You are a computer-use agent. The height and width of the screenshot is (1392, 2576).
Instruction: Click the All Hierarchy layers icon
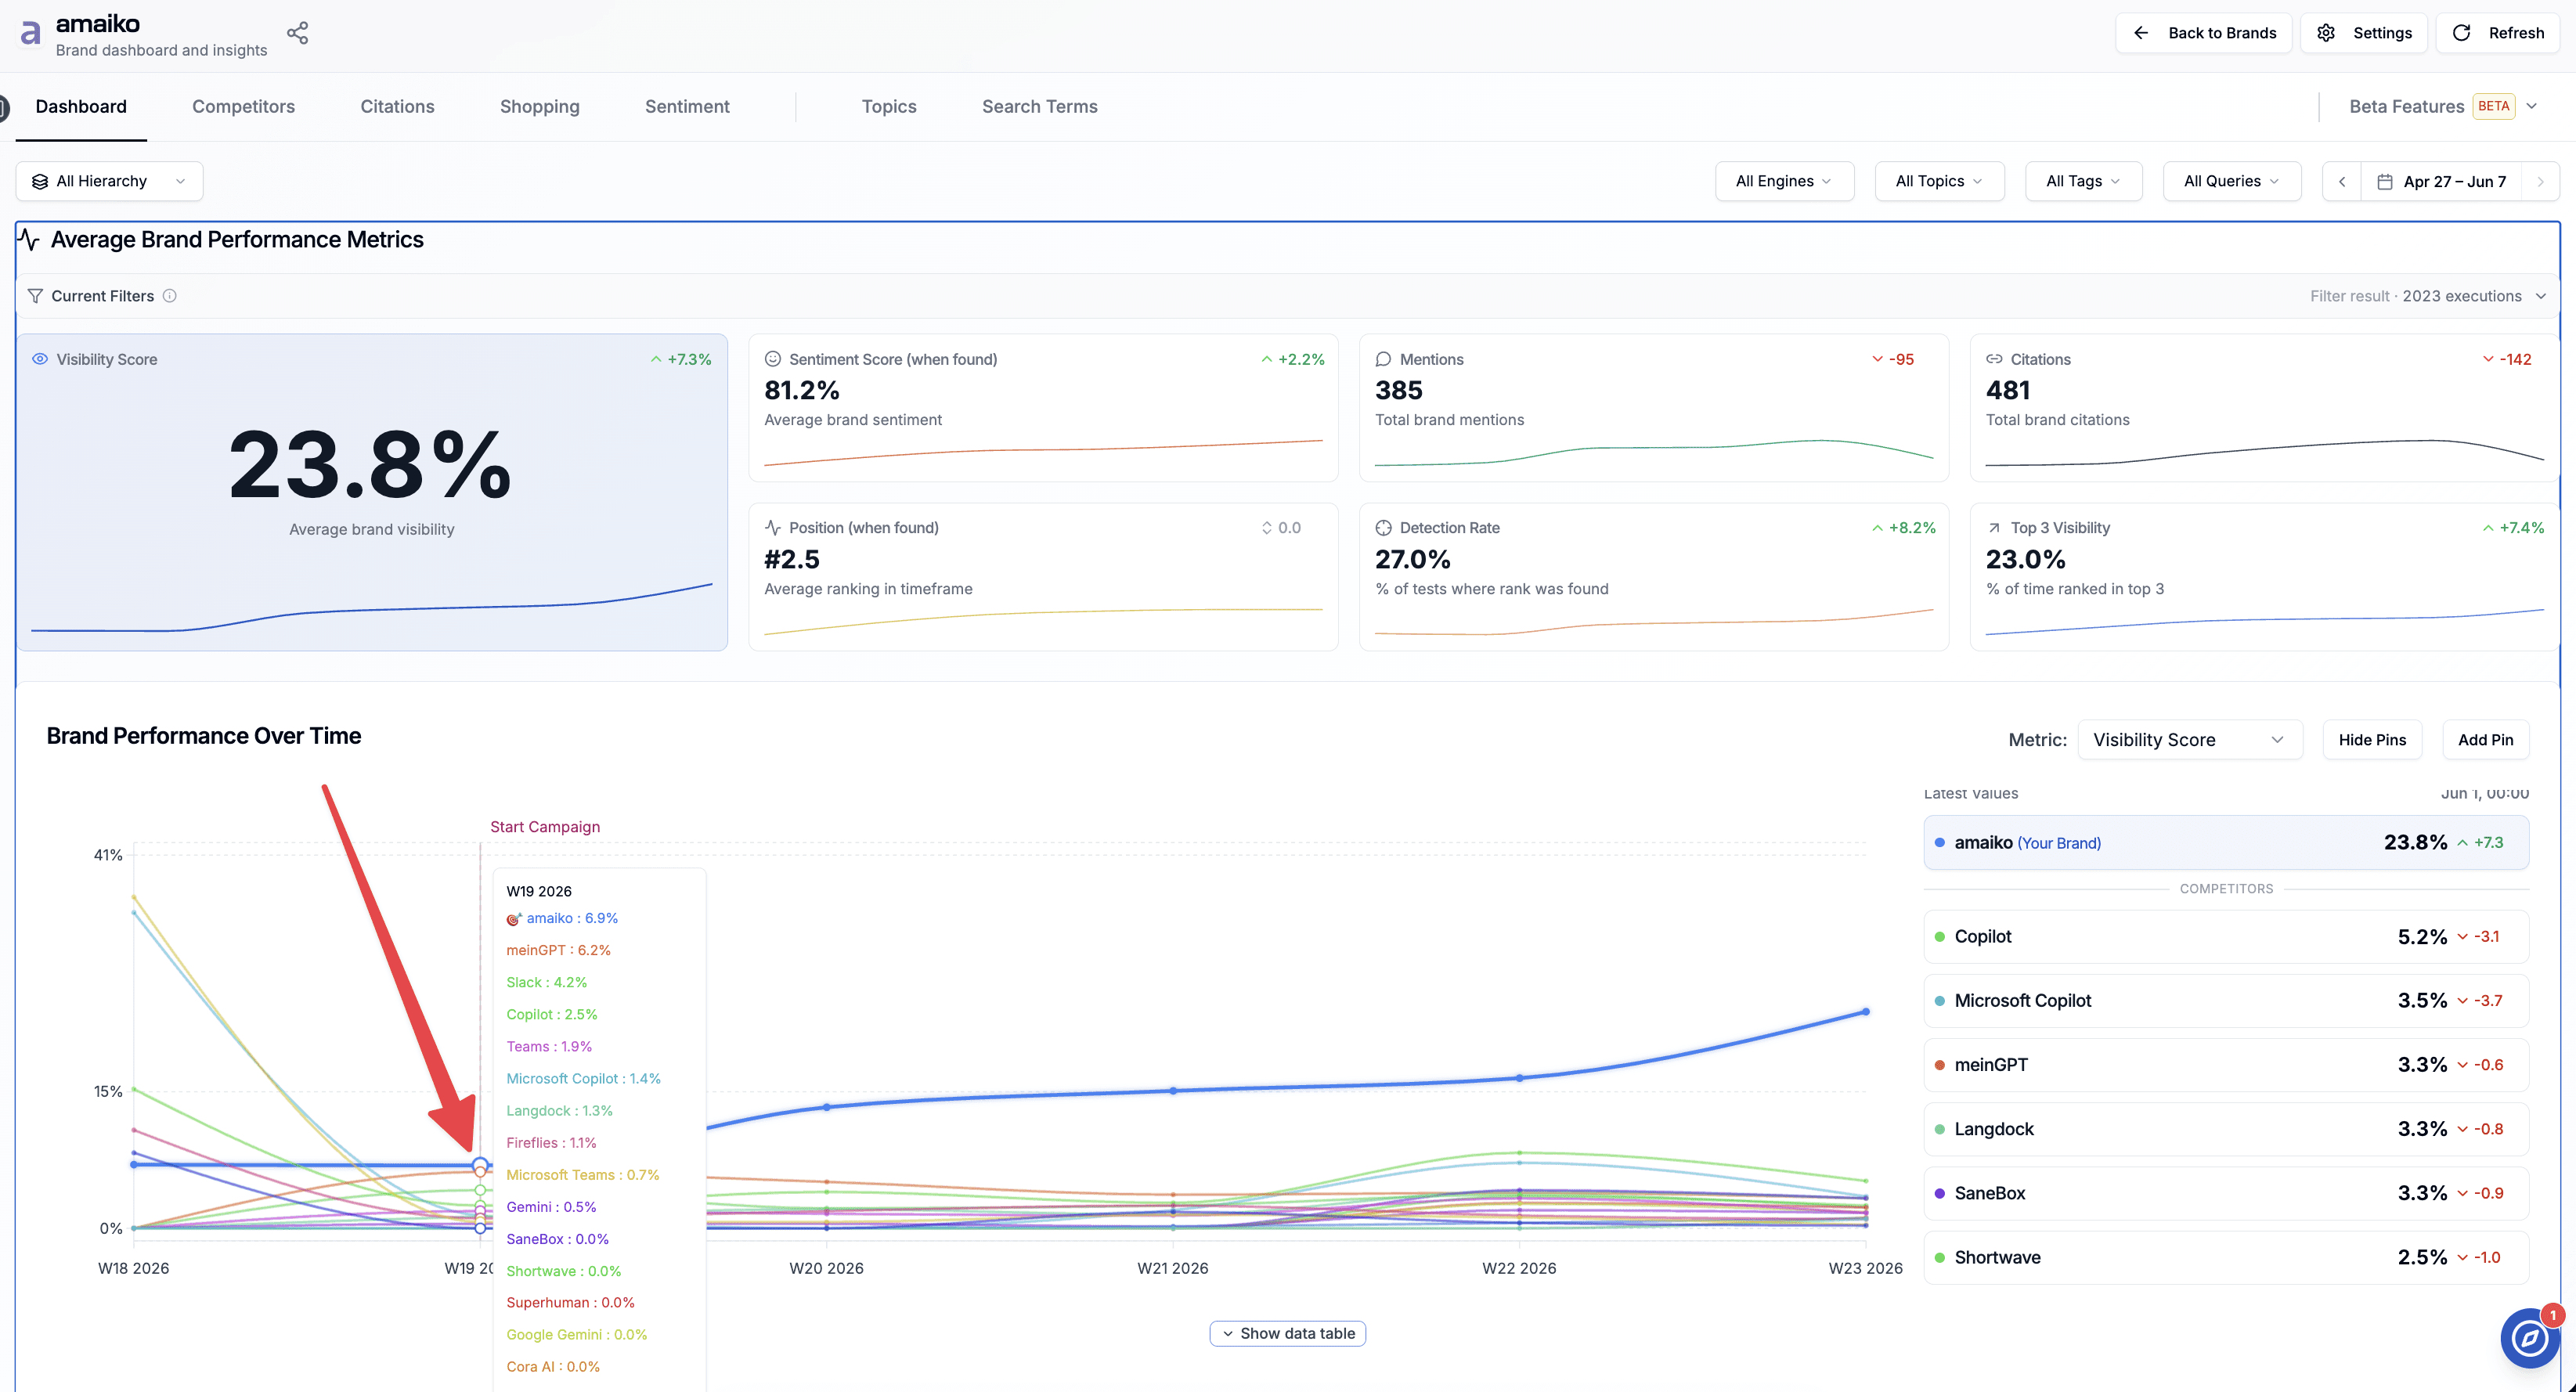click(x=40, y=181)
